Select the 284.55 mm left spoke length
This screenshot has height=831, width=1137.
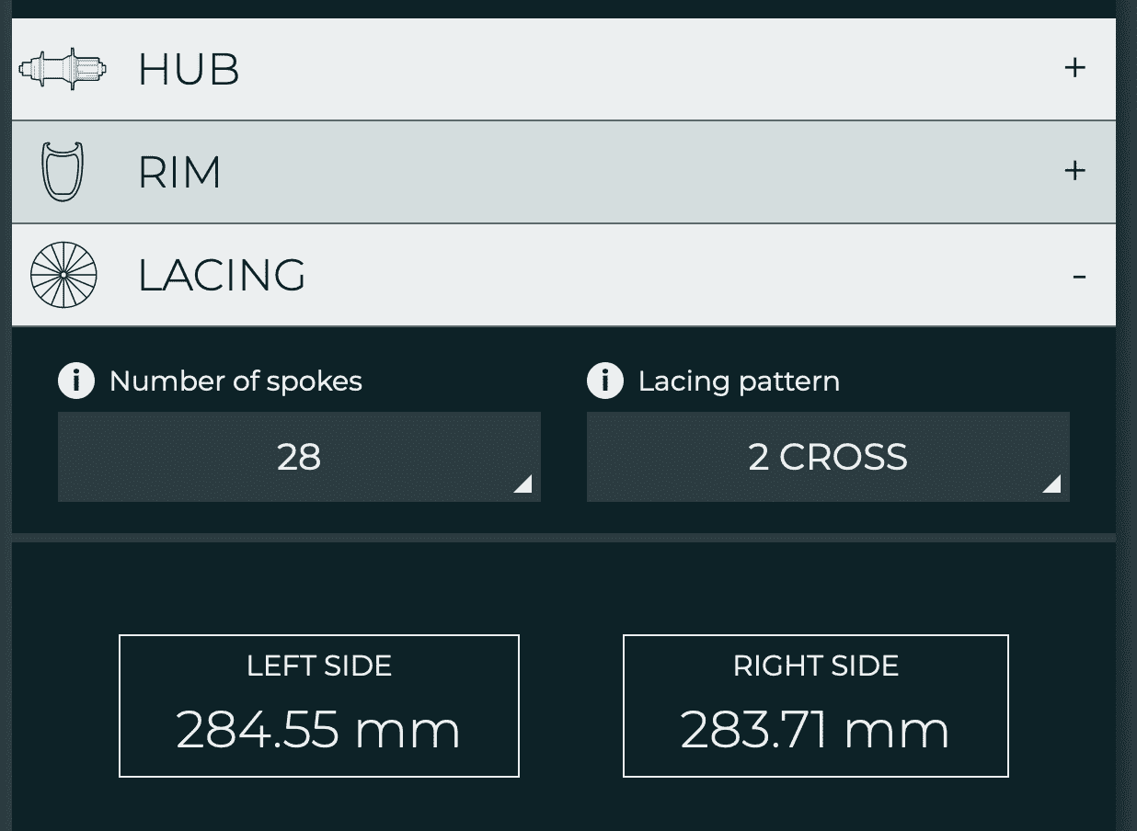point(318,730)
